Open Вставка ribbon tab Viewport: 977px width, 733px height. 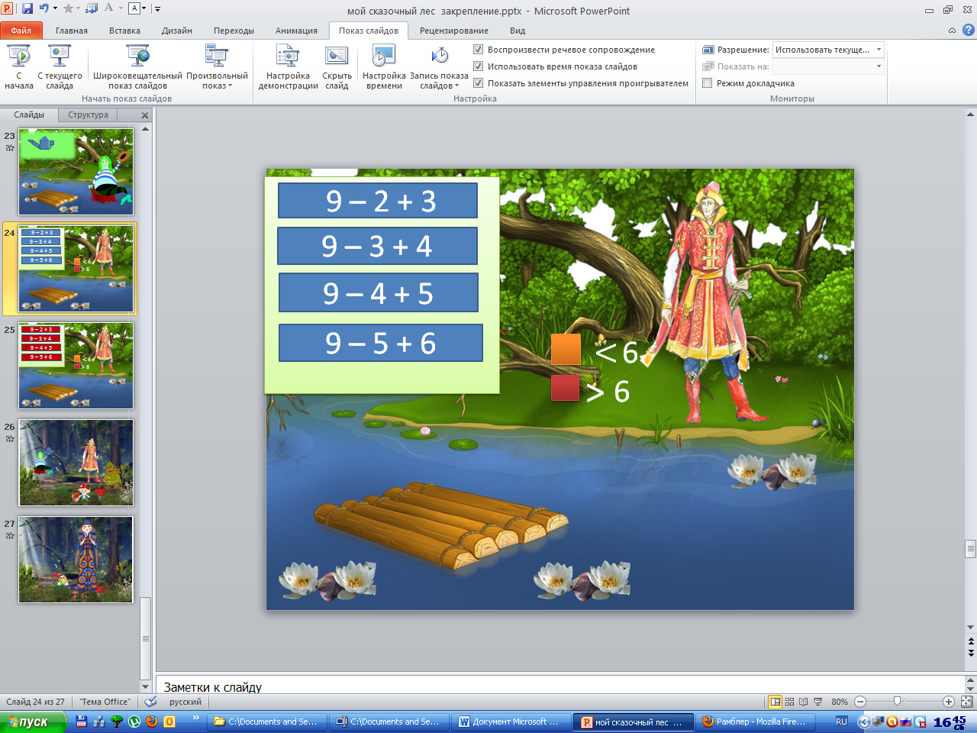pos(124,31)
